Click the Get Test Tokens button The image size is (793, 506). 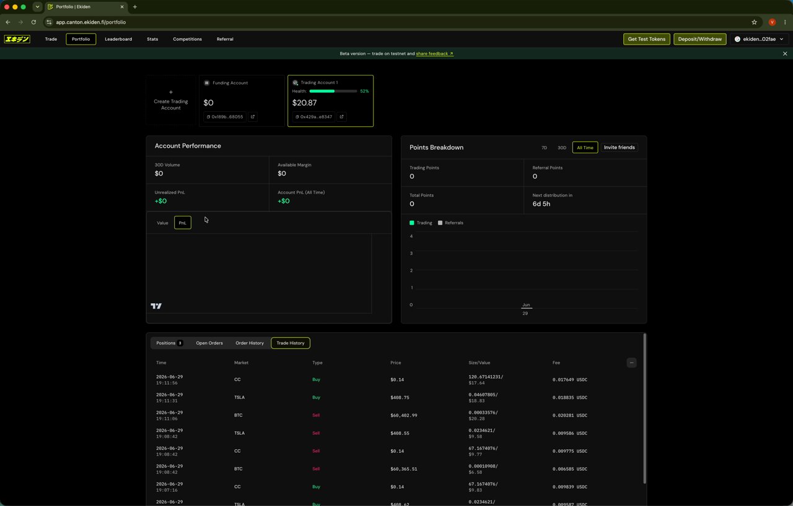pyautogui.click(x=647, y=39)
